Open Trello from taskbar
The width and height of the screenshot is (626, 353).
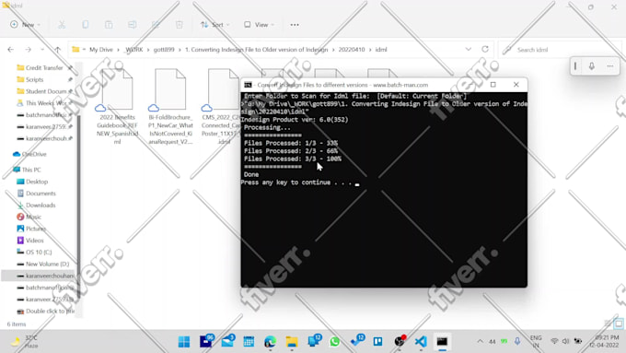tap(377, 341)
